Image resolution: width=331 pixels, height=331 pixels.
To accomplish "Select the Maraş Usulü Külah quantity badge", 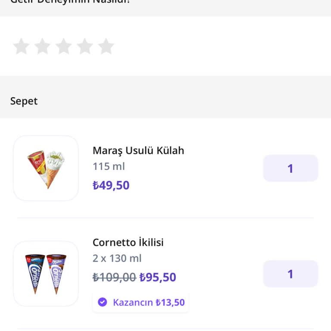I will [x=290, y=168].
